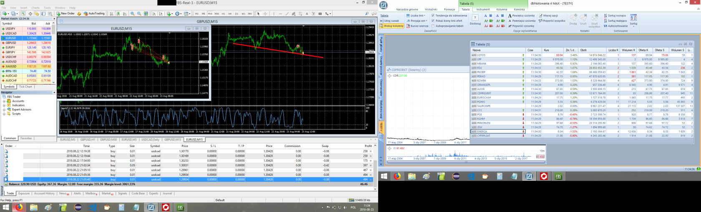Open the Strategy Tester magnifier icon

click(50, 14)
